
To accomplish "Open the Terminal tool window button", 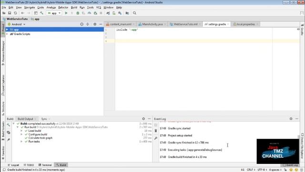I will (x=45, y=165).
